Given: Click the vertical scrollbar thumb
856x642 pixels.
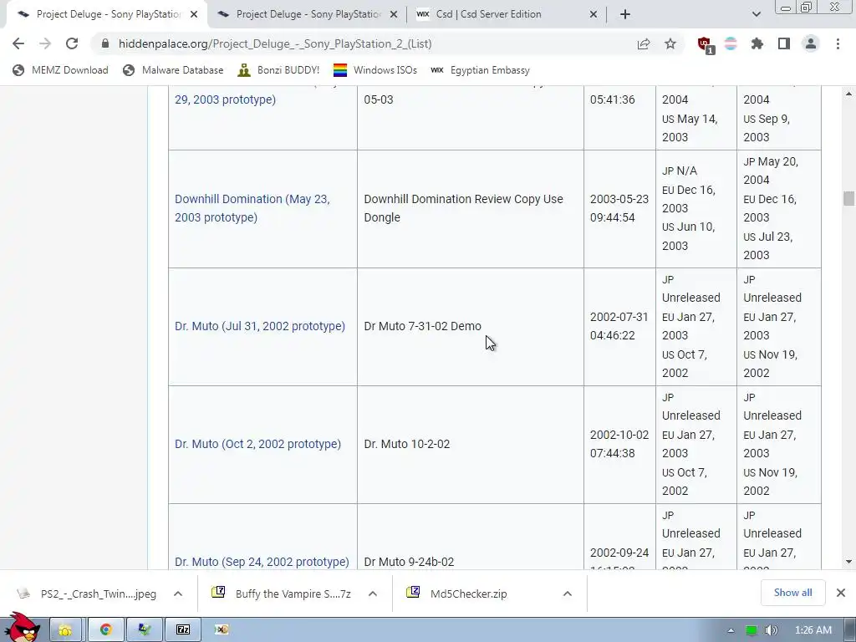Looking at the screenshot, I should [848, 199].
